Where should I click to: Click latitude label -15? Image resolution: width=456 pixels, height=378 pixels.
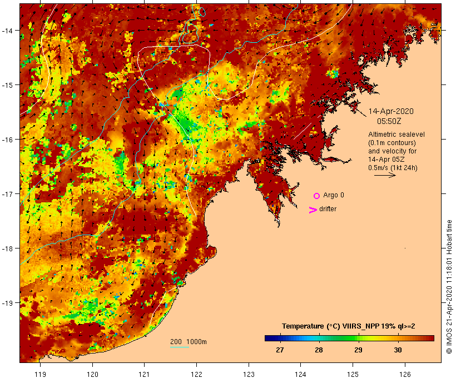(x=7, y=85)
